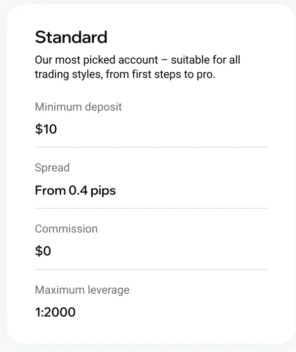Click the divider below commission value

tap(151, 270)
